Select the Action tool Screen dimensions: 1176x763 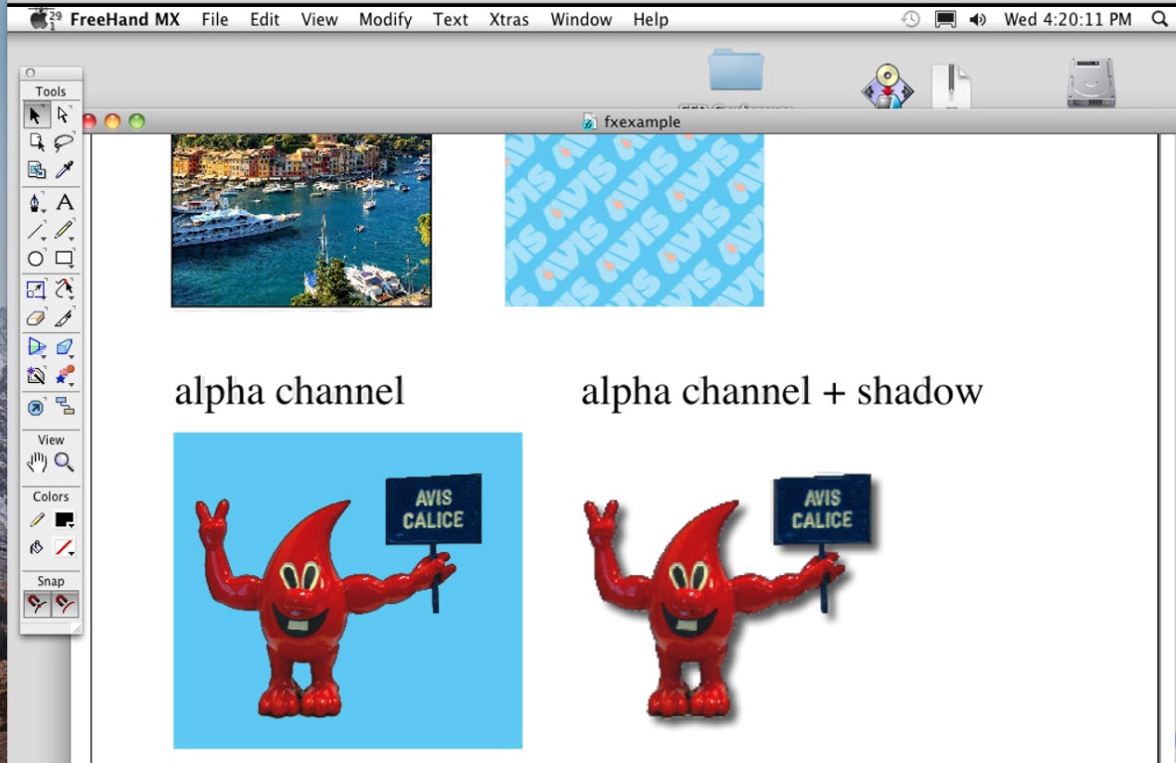(x=35, y=408)
